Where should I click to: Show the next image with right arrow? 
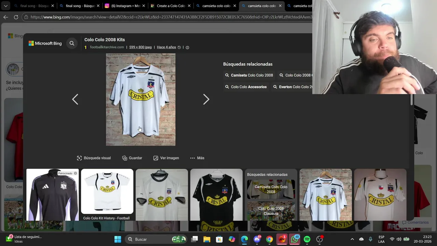coord(206,99)
